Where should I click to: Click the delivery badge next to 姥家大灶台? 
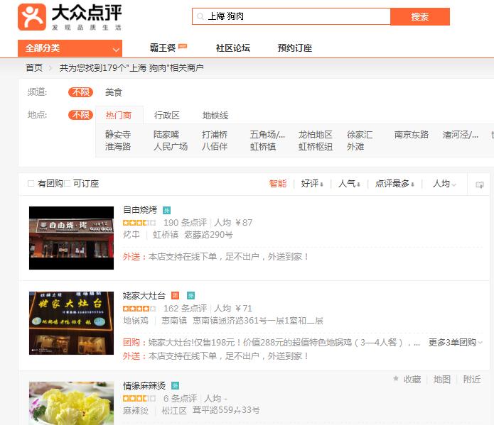pos(191,295)
